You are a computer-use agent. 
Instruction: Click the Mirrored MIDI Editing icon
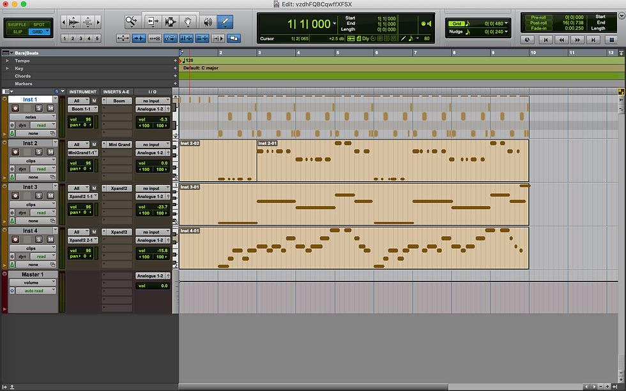(x=155, y=38)
